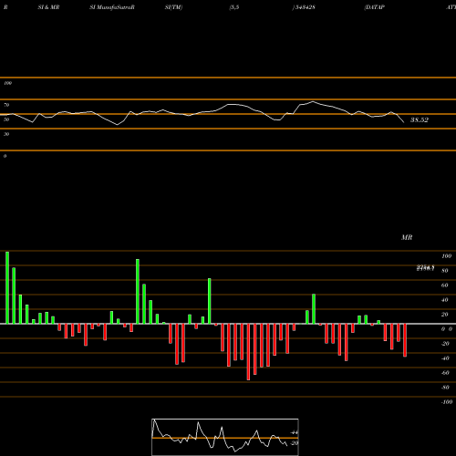
Task: Click the -100 label on MR axis
Action: click(447, 402)
